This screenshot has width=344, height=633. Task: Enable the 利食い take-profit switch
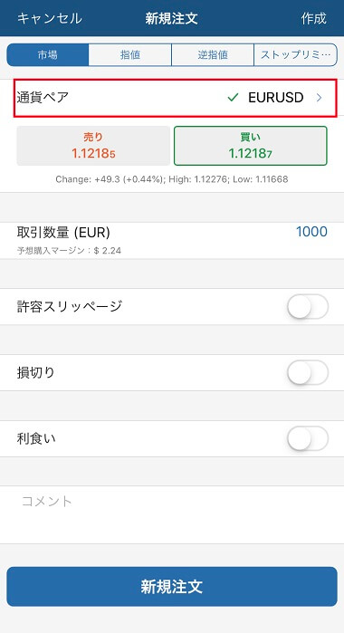pos(308,438)
